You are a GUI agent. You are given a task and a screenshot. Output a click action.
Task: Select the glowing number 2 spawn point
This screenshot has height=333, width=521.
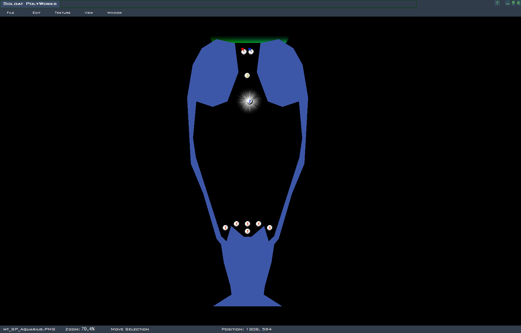[x=250, y=101]
